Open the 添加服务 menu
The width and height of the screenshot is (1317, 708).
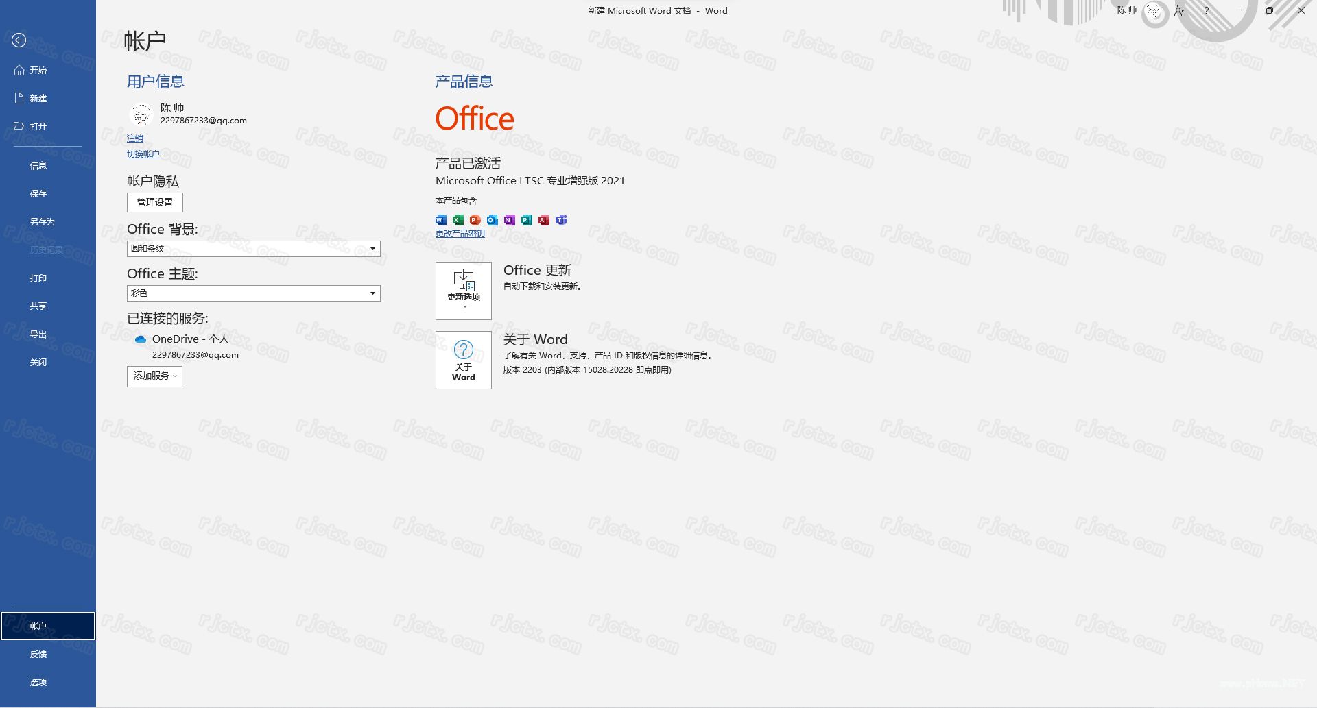(154, 376)
